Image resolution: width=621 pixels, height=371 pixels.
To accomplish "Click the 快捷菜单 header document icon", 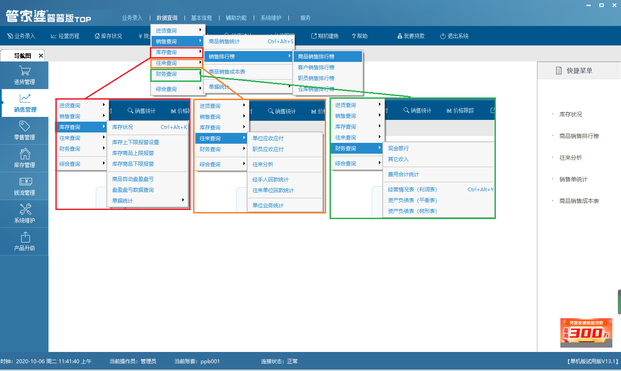I will (x=559, y=71).
